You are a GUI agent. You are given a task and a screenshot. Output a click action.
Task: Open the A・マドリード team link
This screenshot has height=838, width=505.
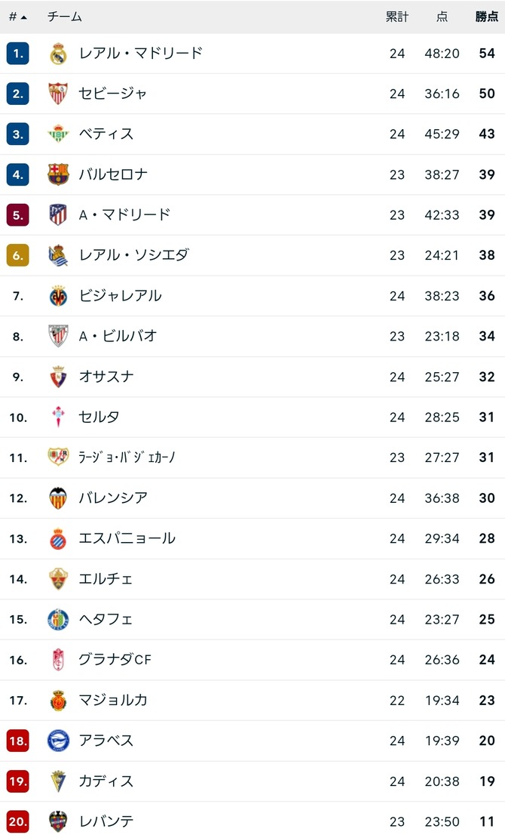pyautogui.click(x=125, y=214)
